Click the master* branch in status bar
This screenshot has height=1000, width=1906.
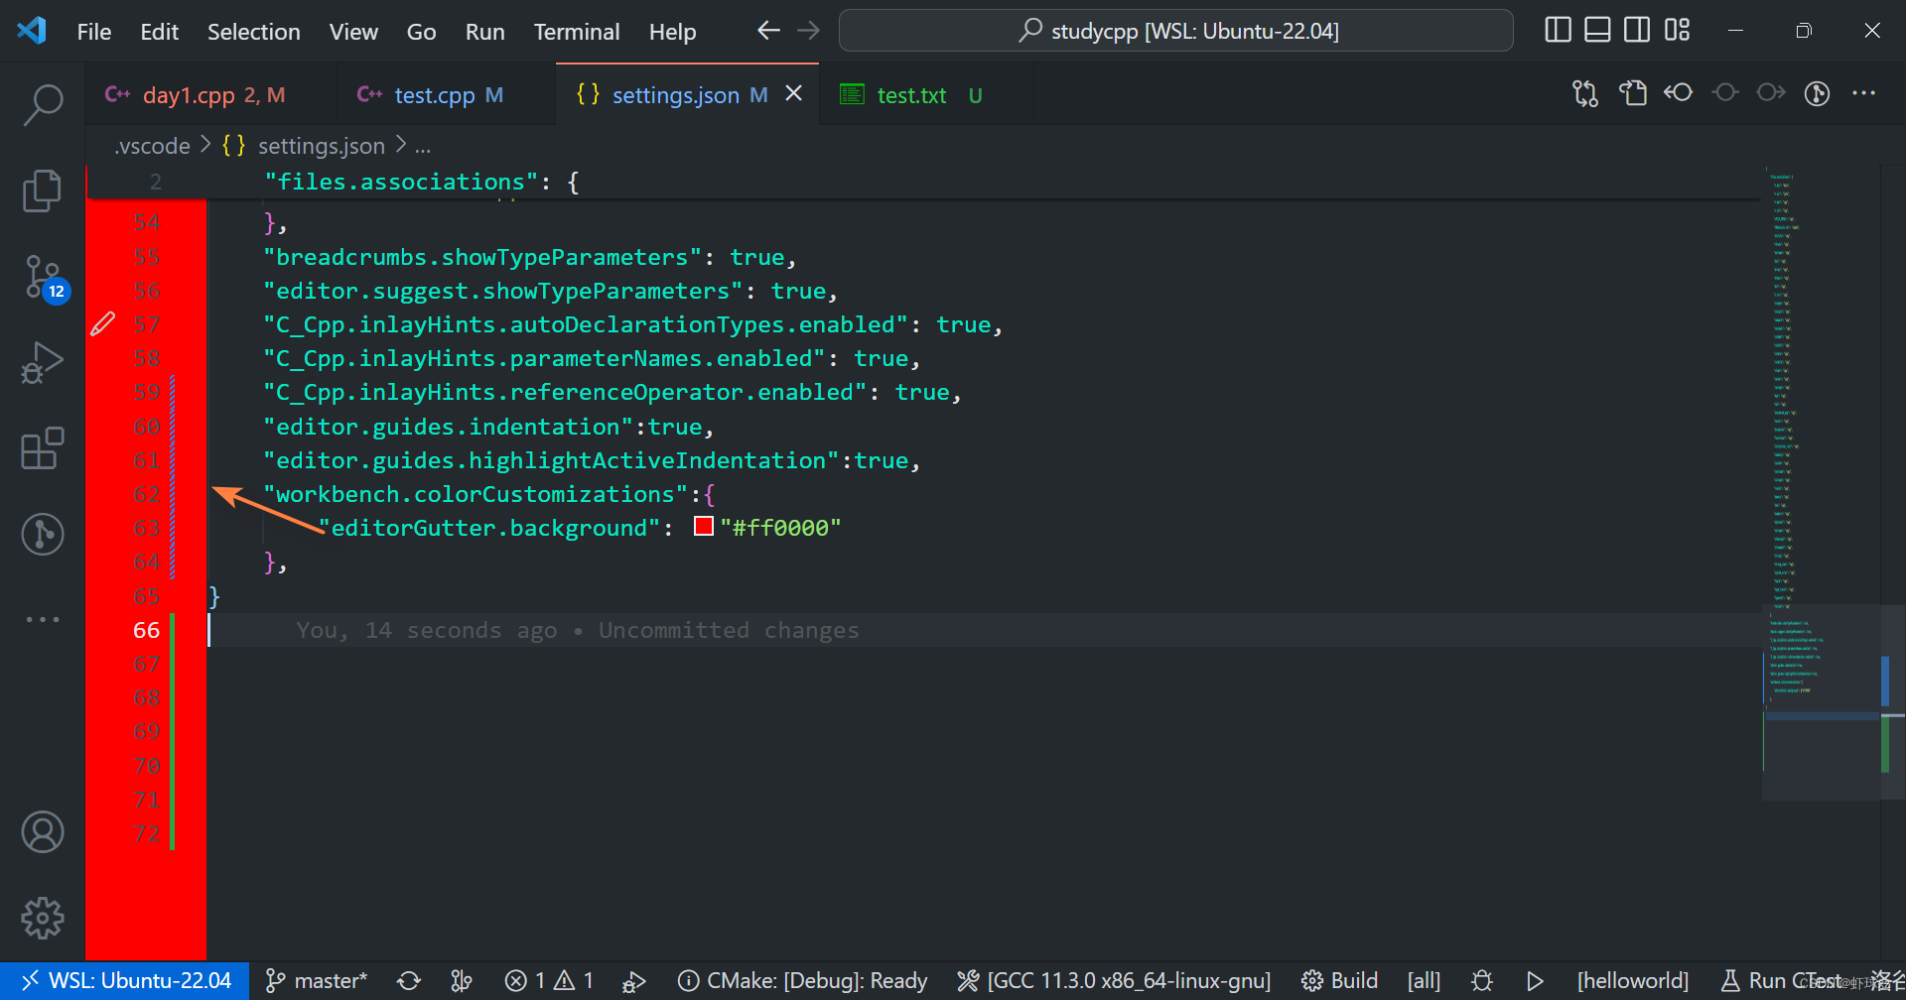pyautogui.click(x=317, y=981)
